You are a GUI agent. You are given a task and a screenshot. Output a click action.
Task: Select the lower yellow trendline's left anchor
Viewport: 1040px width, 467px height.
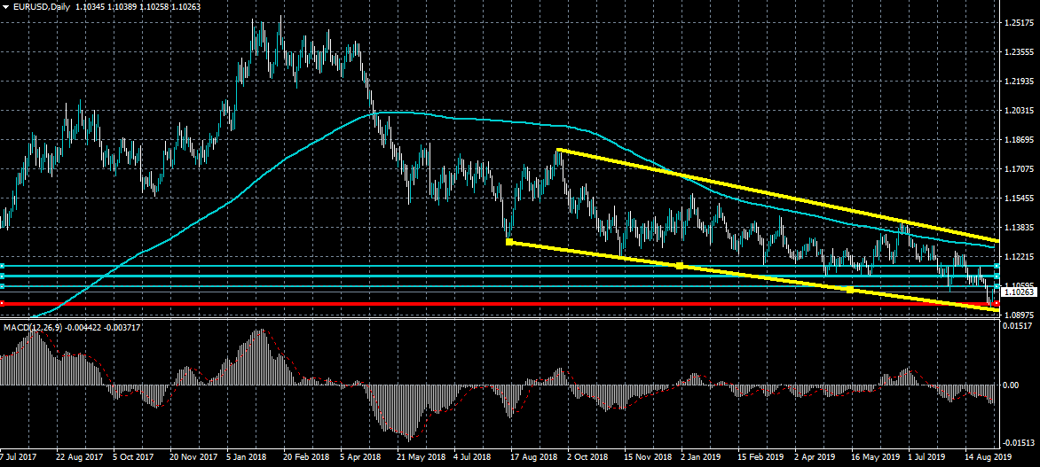point(508,241)
